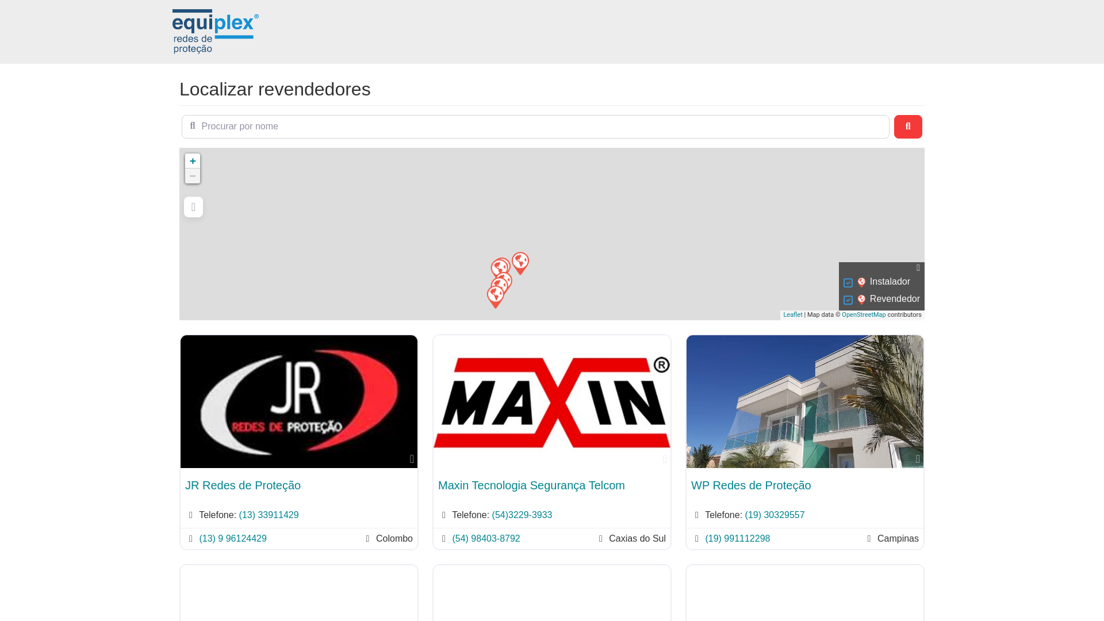Open the Maxin logo image

552,401
